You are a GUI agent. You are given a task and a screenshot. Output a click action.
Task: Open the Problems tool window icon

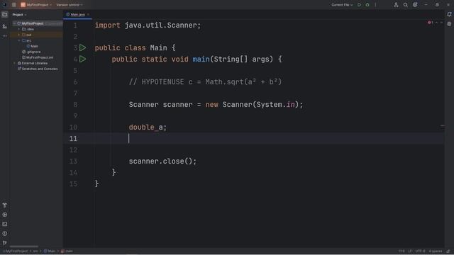5,233
